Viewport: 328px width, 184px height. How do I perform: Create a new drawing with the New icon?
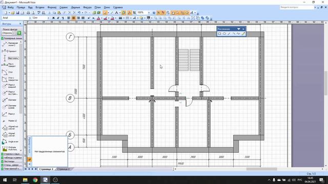(x=6, y=13)
